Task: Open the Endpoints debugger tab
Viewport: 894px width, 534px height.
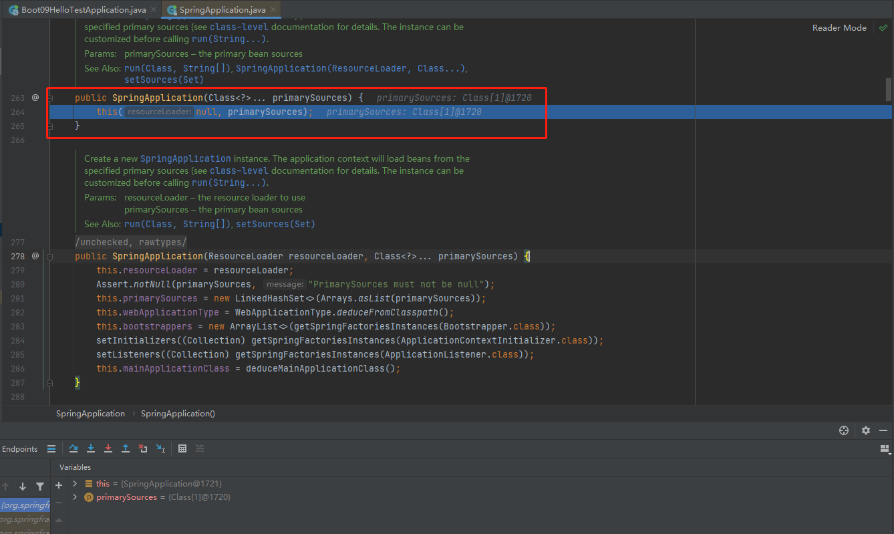Action: 20,449
